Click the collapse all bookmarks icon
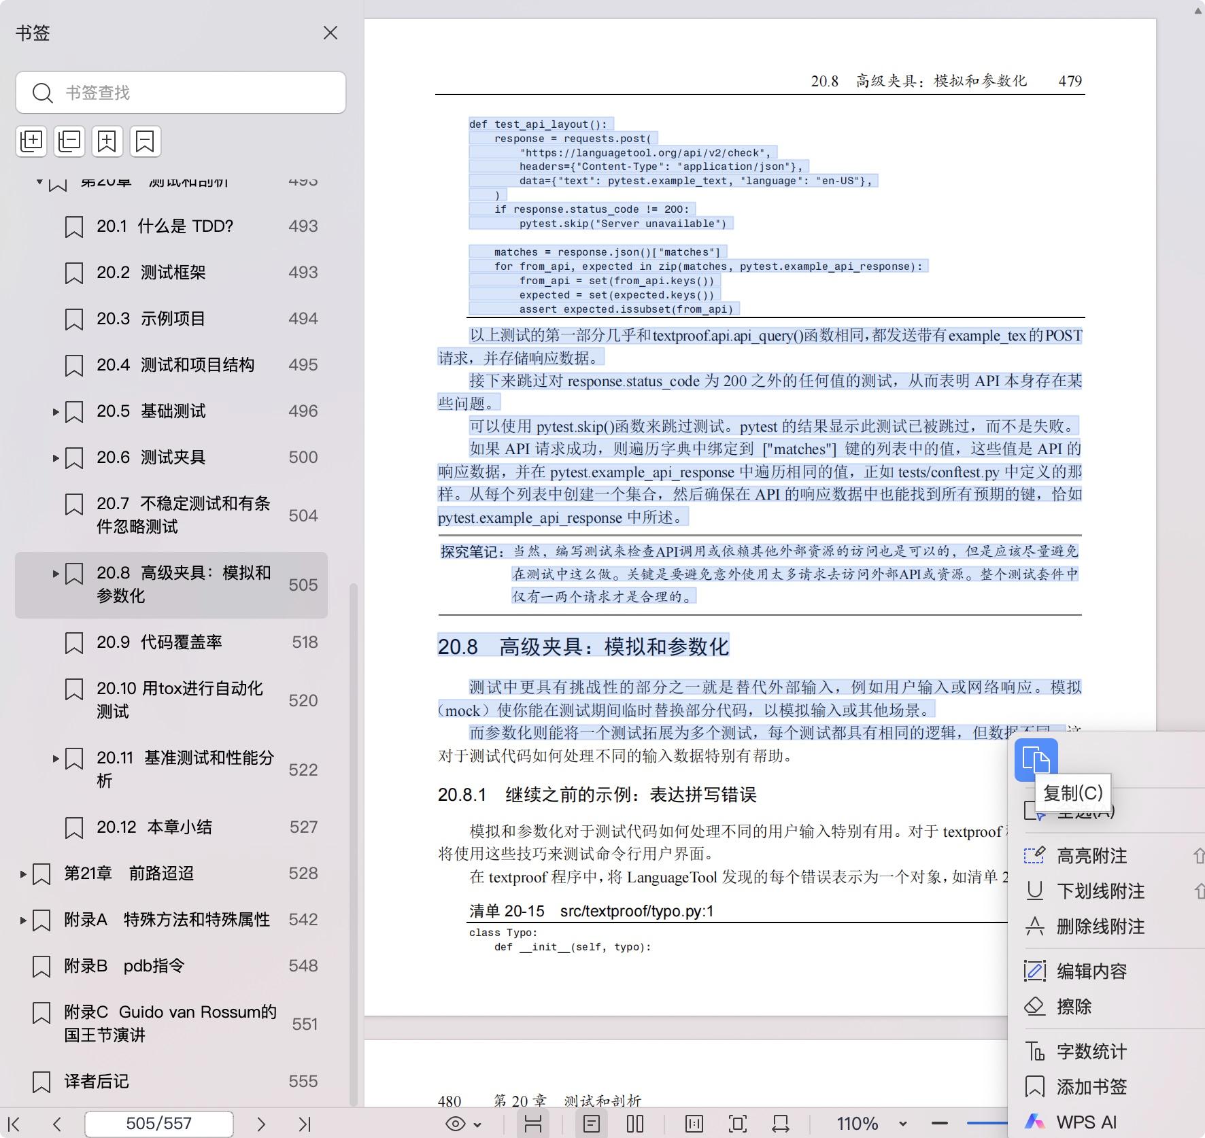1205x1138 pixels. [69, 141]
